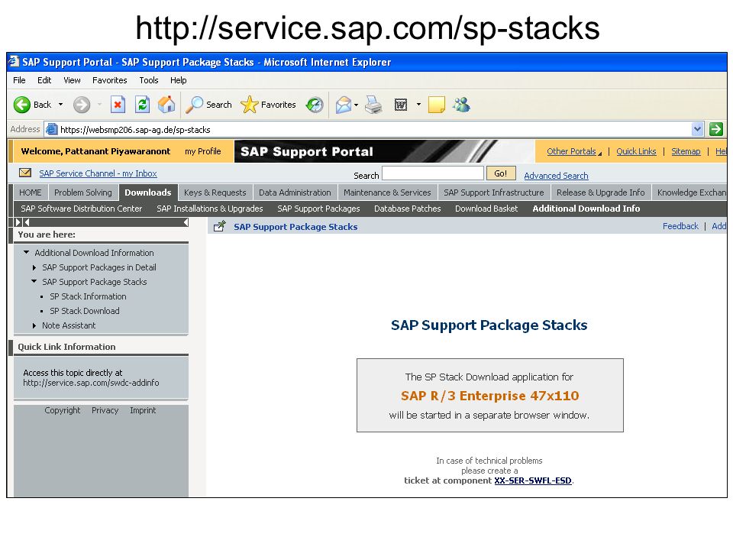The image size is (733, 550).
Task: Click the Internet Explorer title bar icon
Action: click(14, 62)
